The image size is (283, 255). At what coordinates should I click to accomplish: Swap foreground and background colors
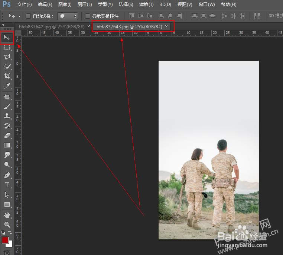pos(10,232)
